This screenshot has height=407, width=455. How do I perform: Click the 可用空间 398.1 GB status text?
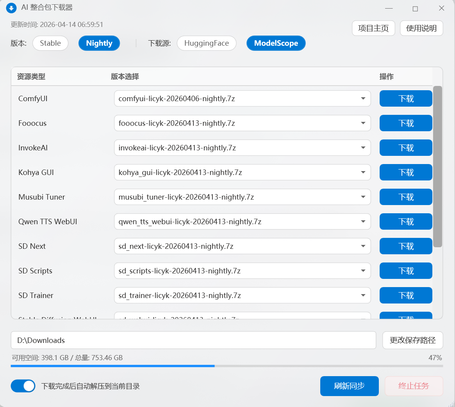[67, 358]
